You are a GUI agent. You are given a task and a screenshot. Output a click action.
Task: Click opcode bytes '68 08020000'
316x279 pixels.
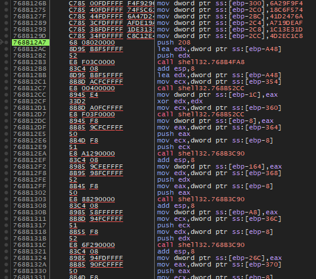pyautogui.click(x=92, y=43)
